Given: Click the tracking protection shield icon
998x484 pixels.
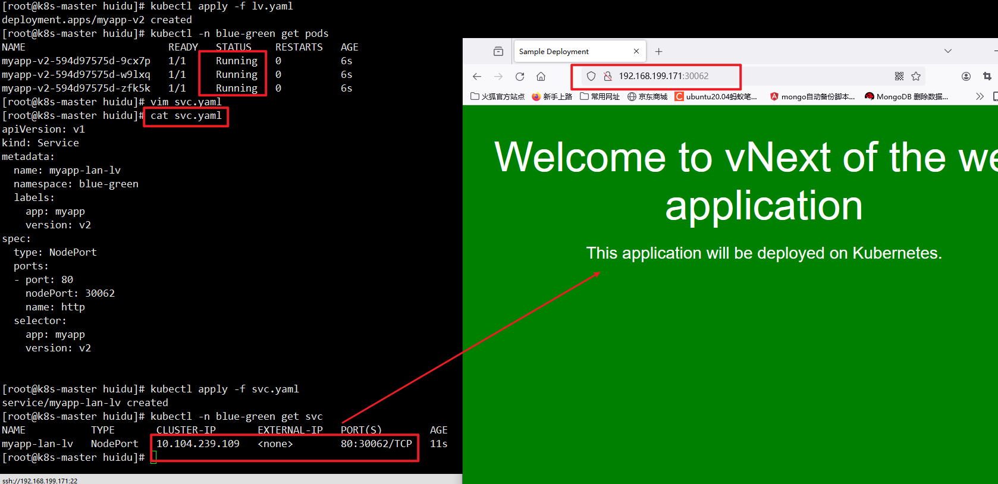Looking at the screenshot, I should (x=591, y=76).
